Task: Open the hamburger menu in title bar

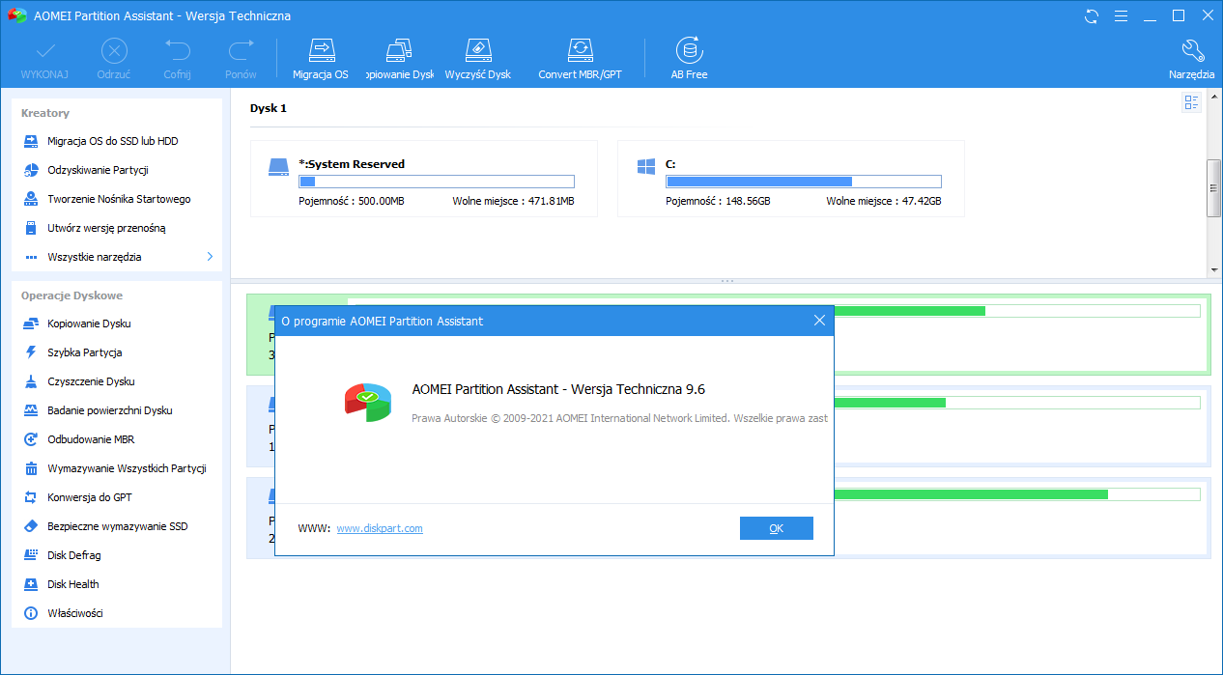Action: coord(1121,15)
